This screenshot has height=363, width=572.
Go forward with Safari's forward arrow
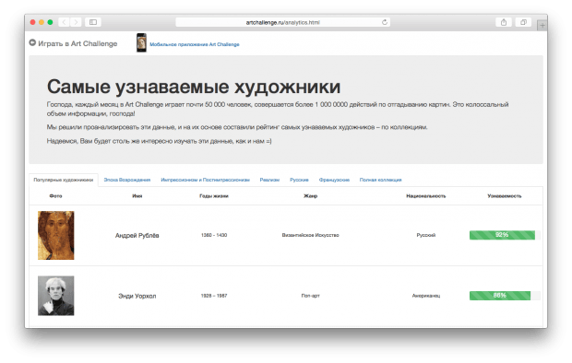click(x=76, y=22)
